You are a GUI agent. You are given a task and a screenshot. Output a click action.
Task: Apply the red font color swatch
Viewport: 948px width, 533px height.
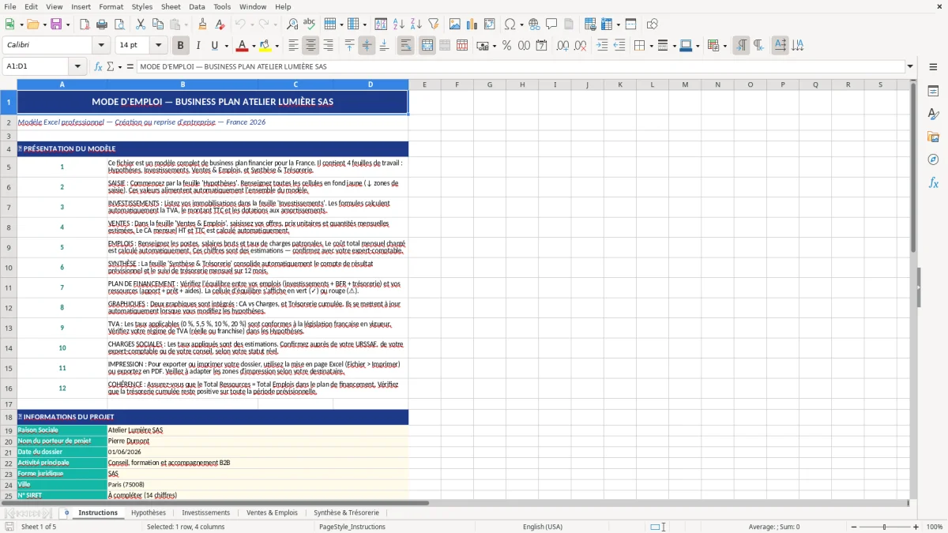[243, 46]
